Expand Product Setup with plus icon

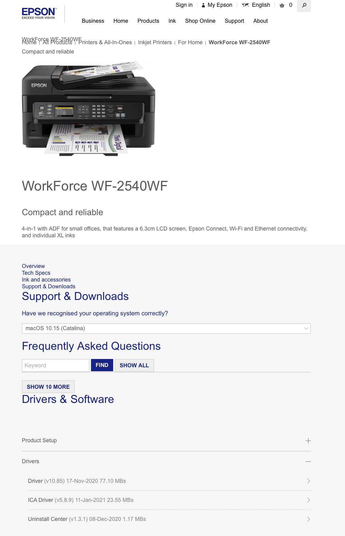coord(308,441)
